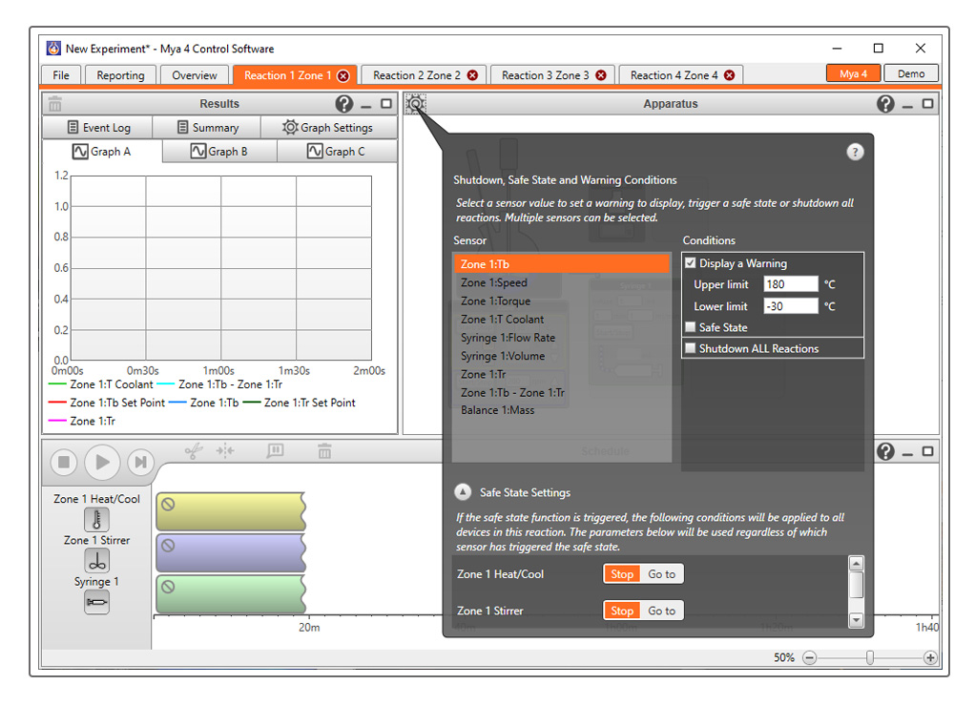This screenshot has height=705, width=975.
Task: Close the Reaction 3 Zone 3 tab
Action: 601,75
